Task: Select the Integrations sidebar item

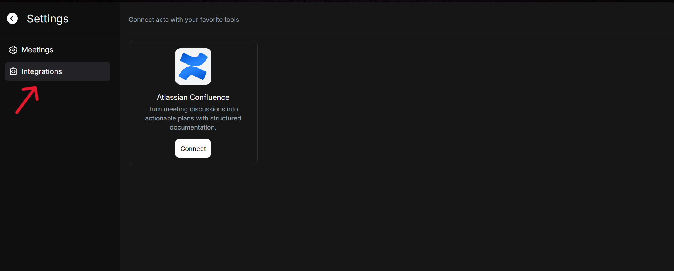Action: tap(58, 71)
